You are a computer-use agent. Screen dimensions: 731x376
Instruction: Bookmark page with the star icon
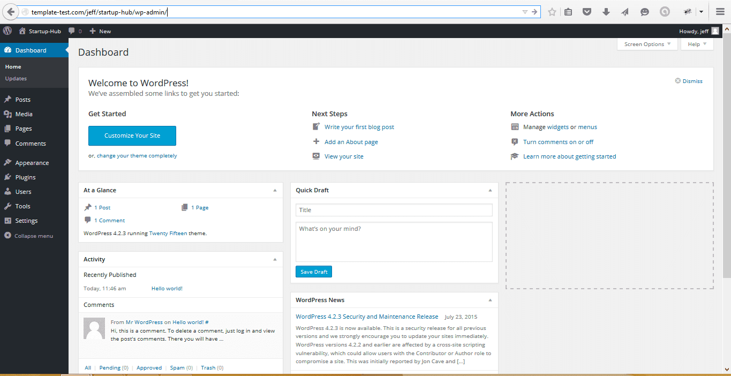(x=552, y=12)
